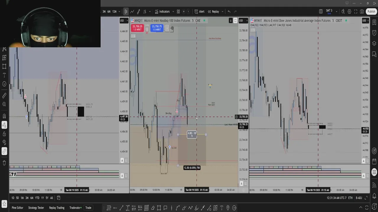378x212 pixels.
Task: Switch to the line chart style
Action: click(132, 11)
